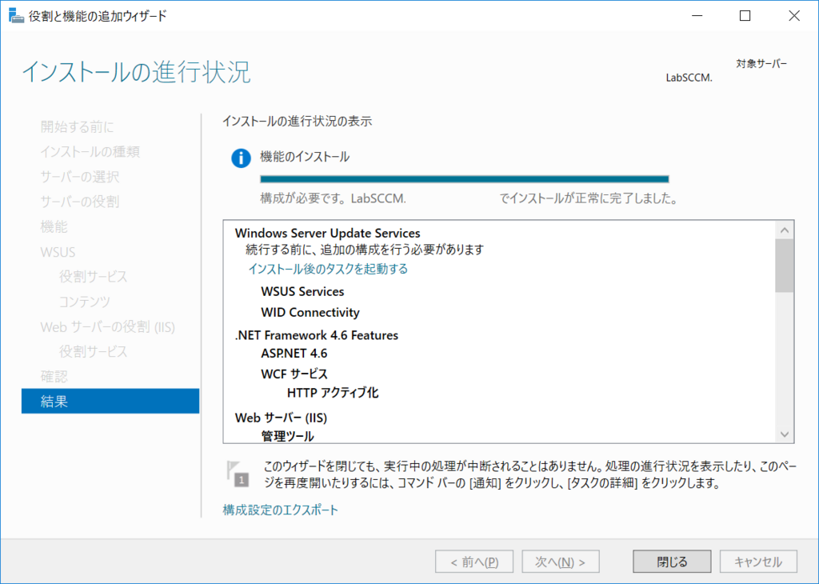
Task: Select 機能 step in sidebar
Action: 54,226
